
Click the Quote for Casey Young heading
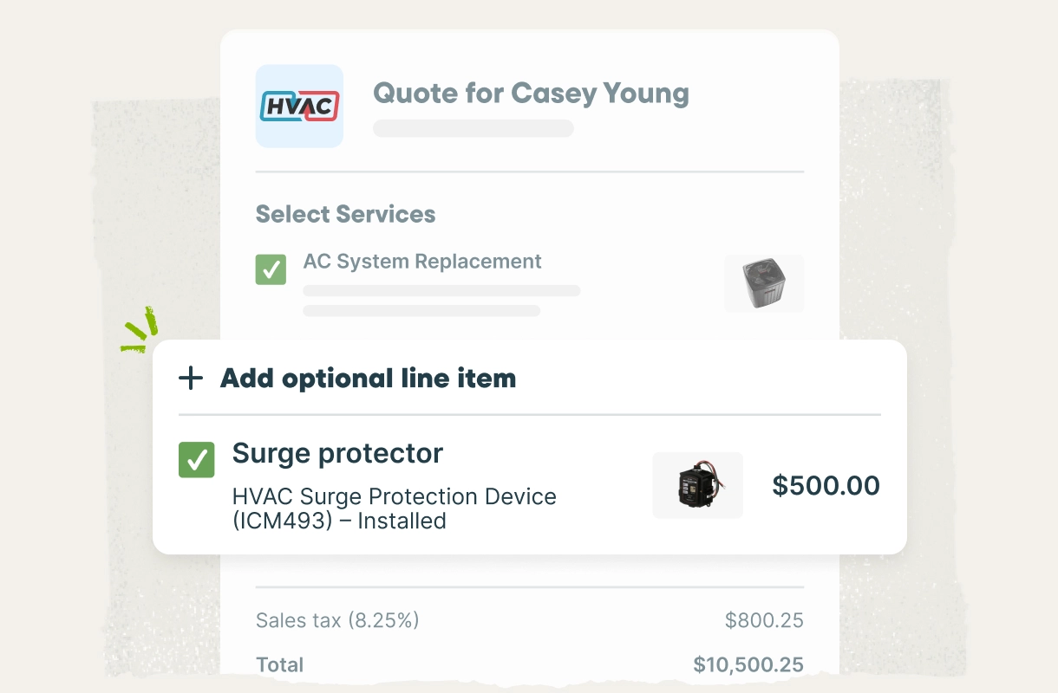click(x=531, y=93)
